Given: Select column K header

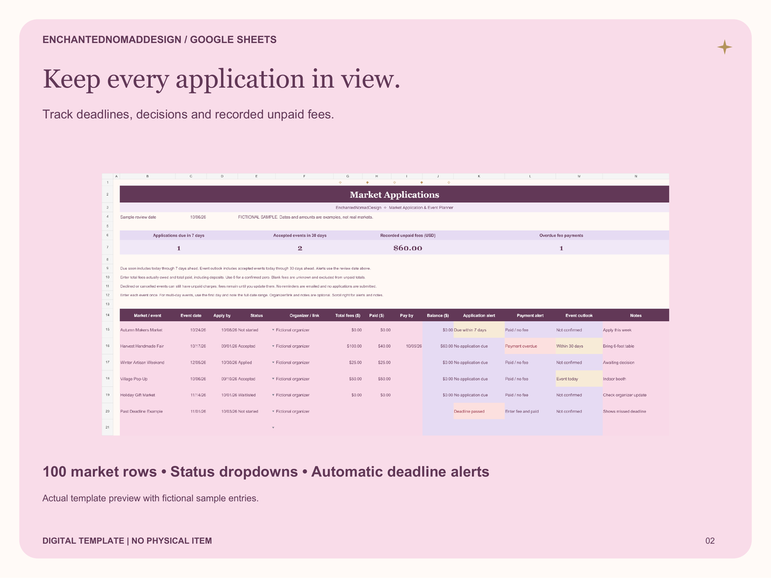Looking at the screenshot, I should [479, 176].
